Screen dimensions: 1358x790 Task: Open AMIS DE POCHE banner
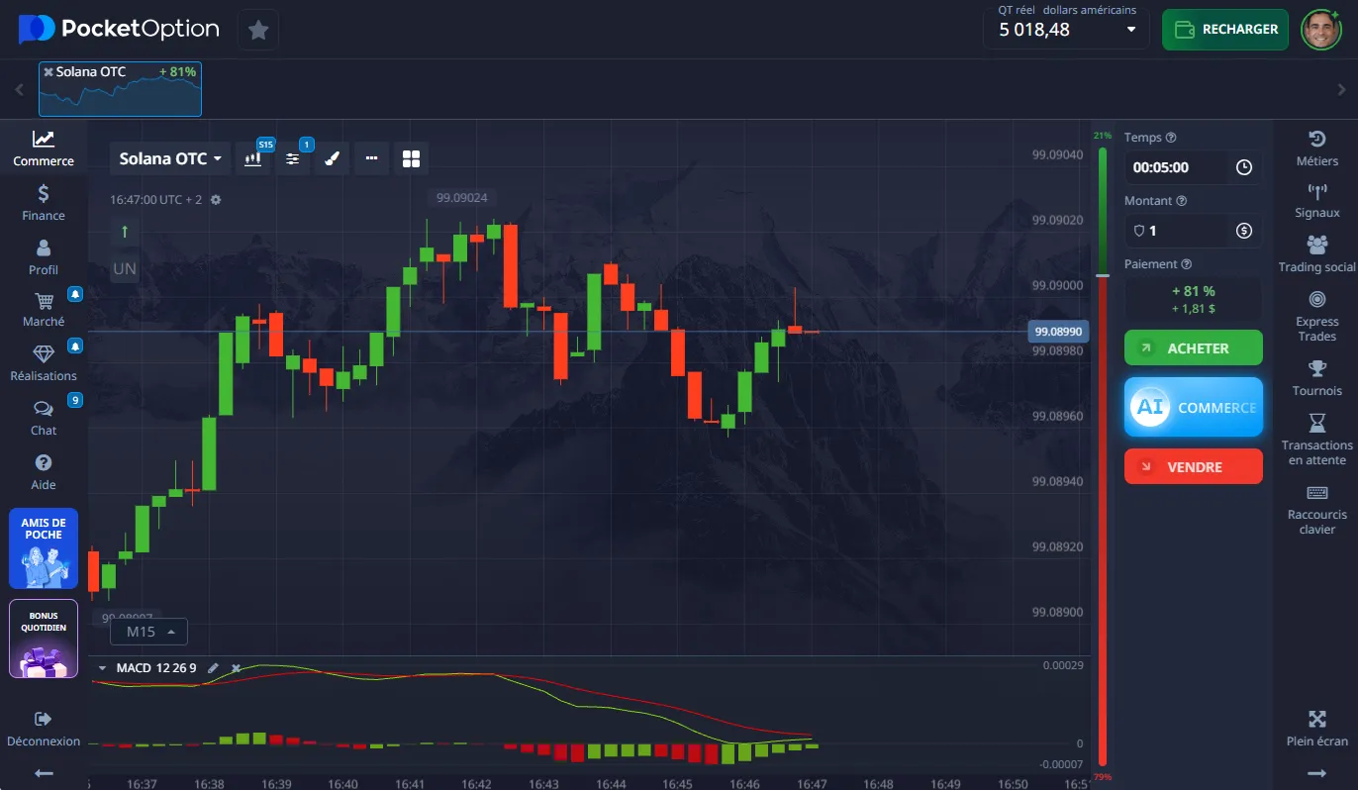(44, 548)
